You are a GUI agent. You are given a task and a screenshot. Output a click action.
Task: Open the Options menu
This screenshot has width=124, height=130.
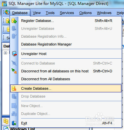click(x=86, y=13)
